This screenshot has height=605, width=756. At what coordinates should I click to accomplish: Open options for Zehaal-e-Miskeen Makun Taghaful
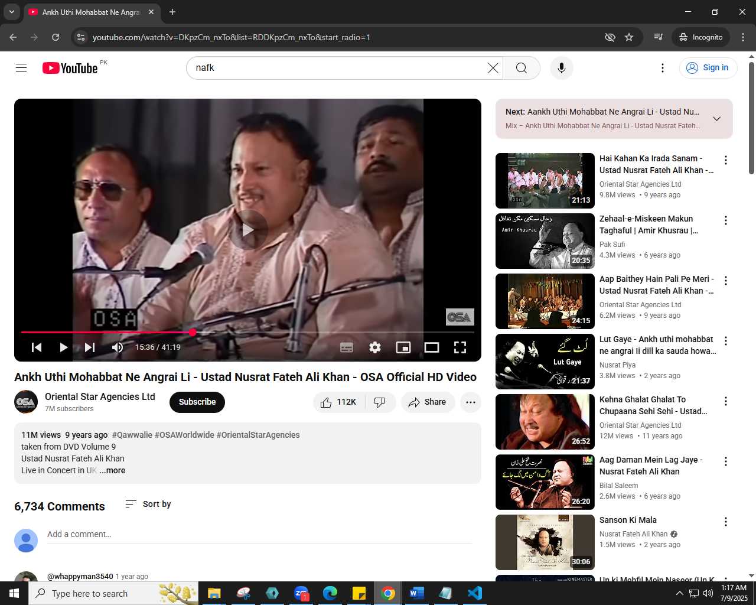726,220
